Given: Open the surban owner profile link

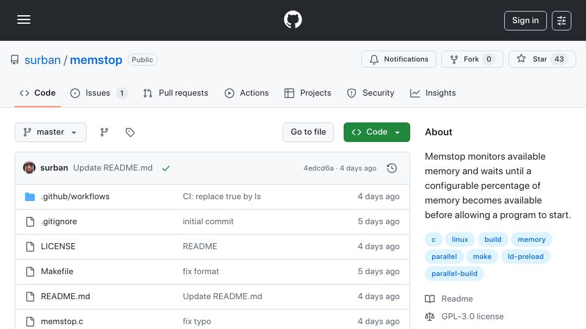Looking at the screenshot, I should pyautogui.click(x=42, y=60).
